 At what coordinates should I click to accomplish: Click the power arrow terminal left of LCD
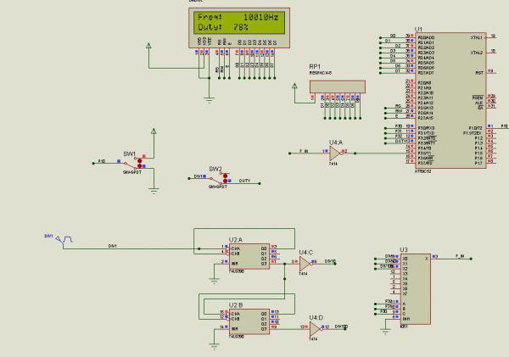pyautogui.click(x=149, y=44)
